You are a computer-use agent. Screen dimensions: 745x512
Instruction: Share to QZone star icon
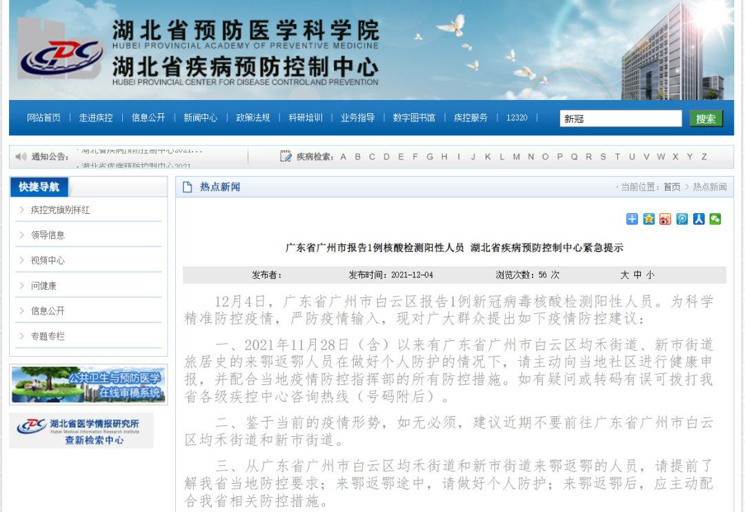(648, 219)
